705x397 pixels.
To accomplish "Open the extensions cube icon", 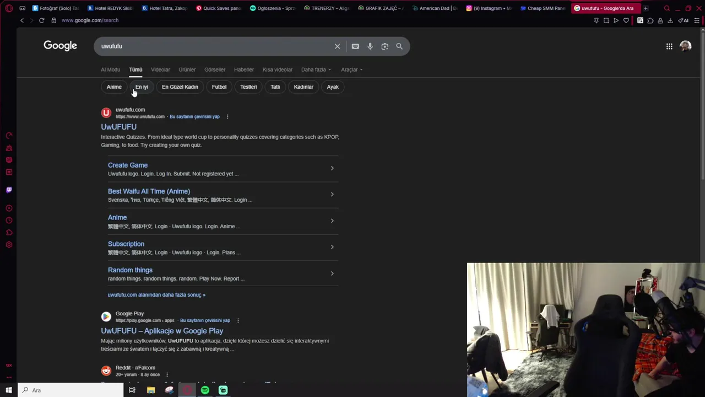I will pos(650,20).
